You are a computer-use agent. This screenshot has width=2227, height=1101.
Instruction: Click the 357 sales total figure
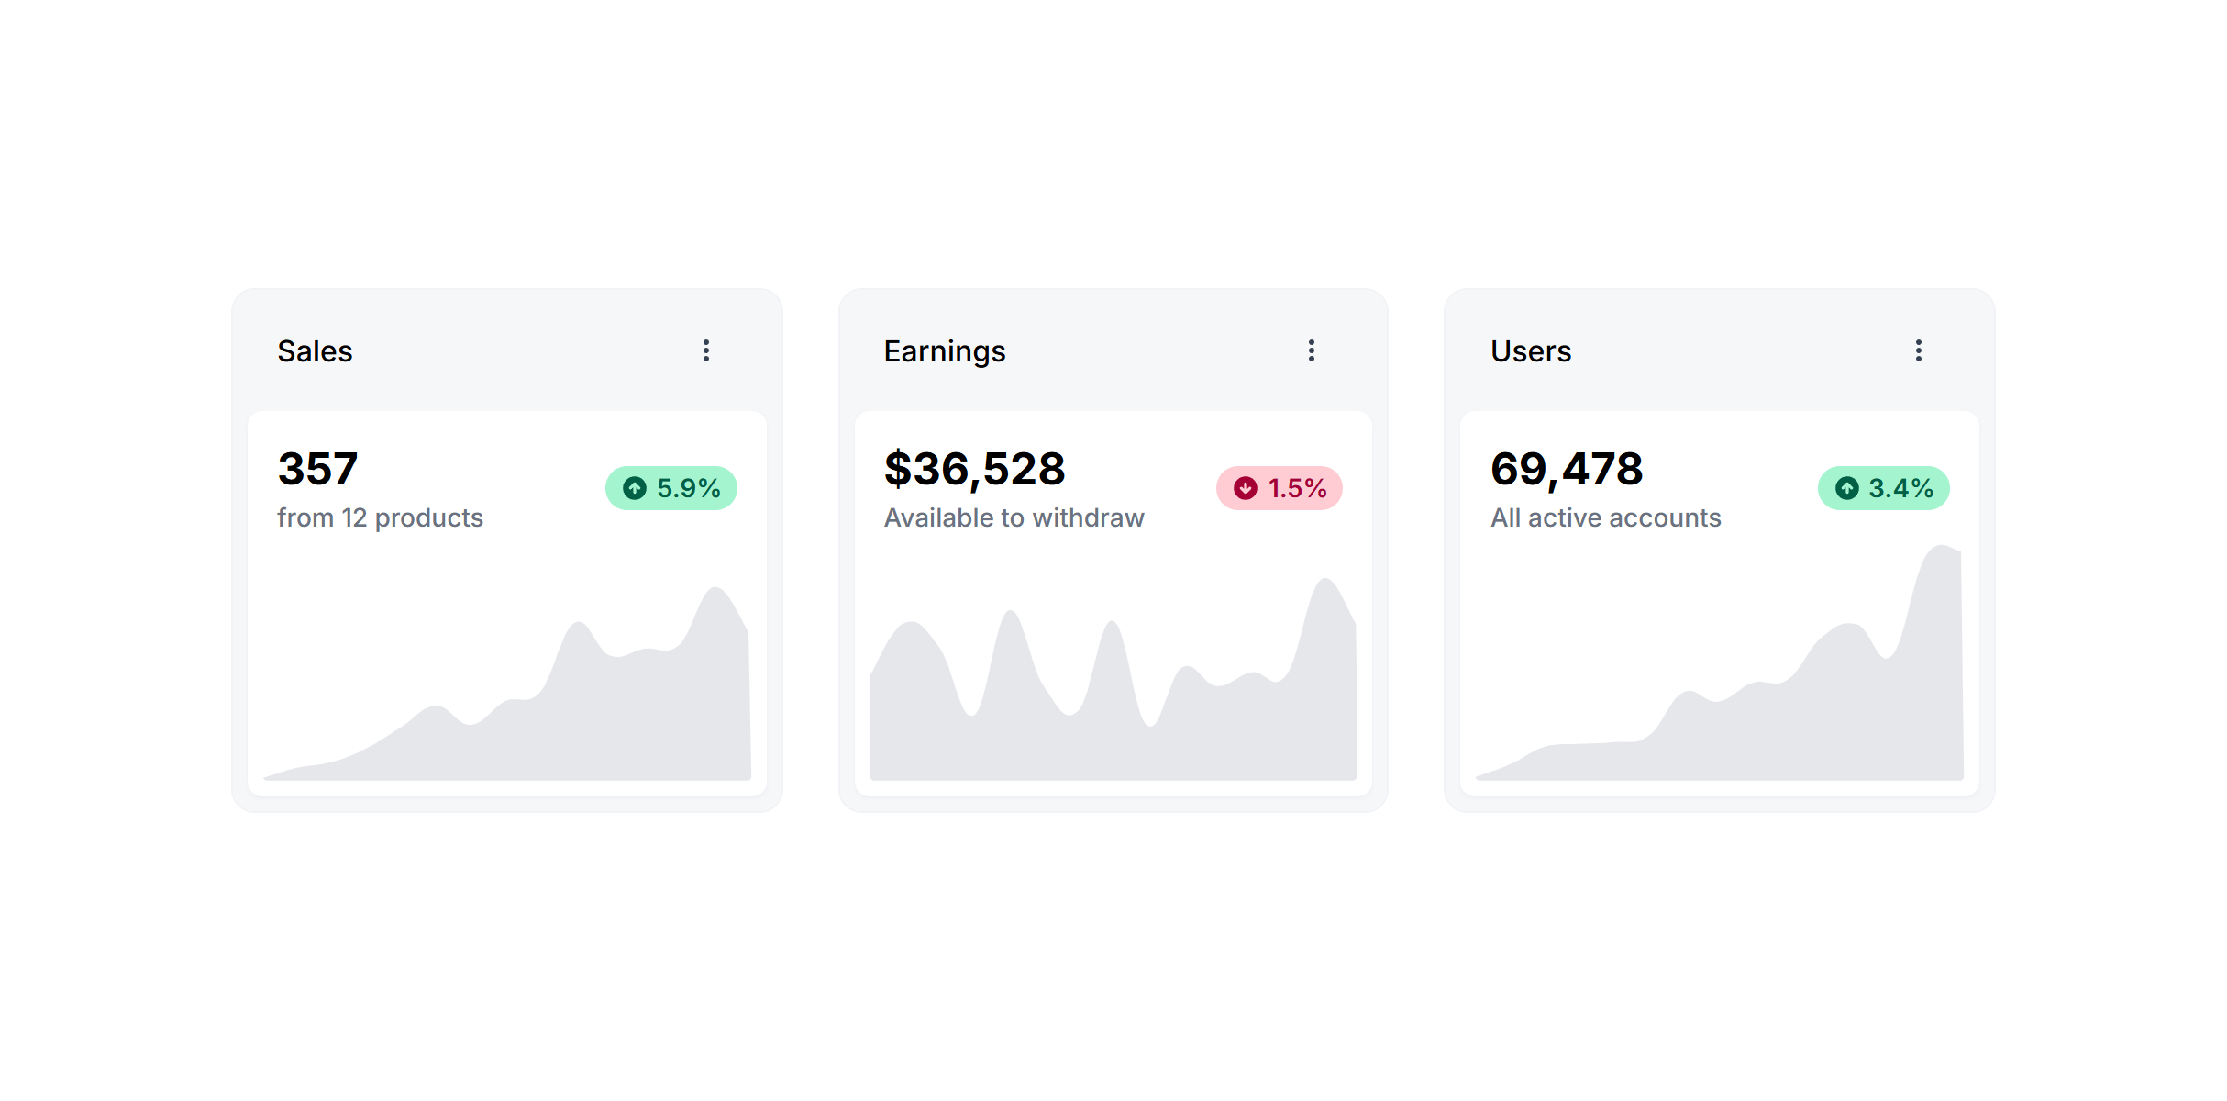pyautogui.click(x=317, y=469)
